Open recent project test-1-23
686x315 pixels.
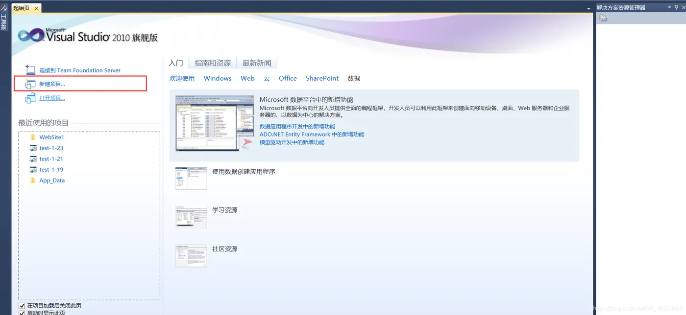point(51,148)
